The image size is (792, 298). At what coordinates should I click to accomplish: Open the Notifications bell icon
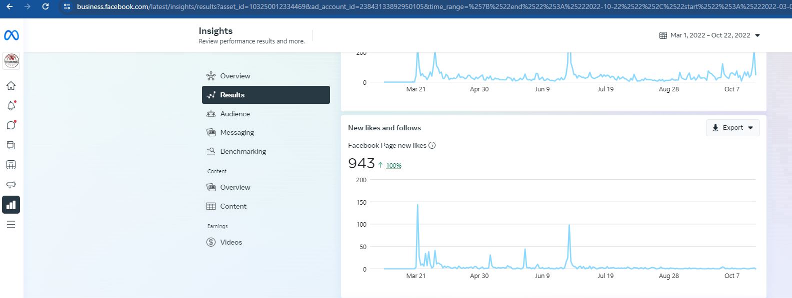(x=11, y=106)
